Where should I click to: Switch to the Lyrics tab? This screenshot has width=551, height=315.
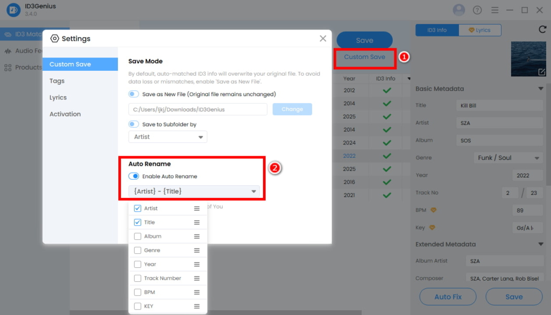click(479, 30)
